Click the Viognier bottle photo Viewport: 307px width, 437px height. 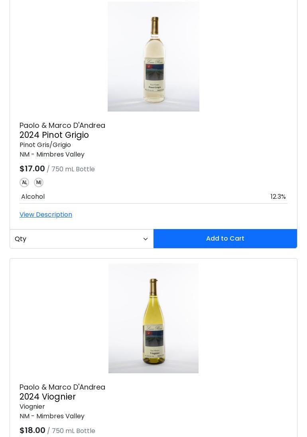(153, 318)
